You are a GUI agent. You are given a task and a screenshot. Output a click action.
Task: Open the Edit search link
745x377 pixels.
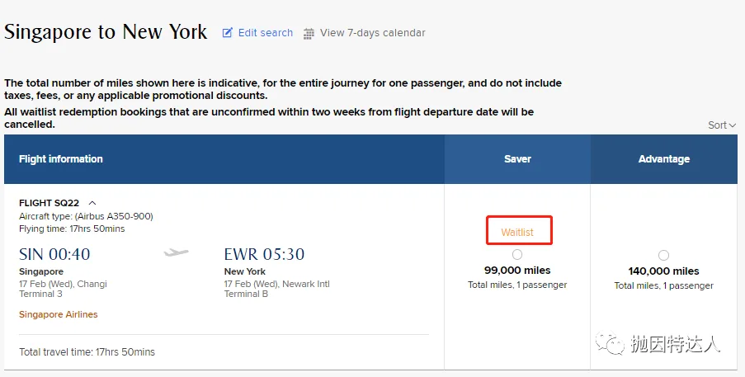click(265, 33)
